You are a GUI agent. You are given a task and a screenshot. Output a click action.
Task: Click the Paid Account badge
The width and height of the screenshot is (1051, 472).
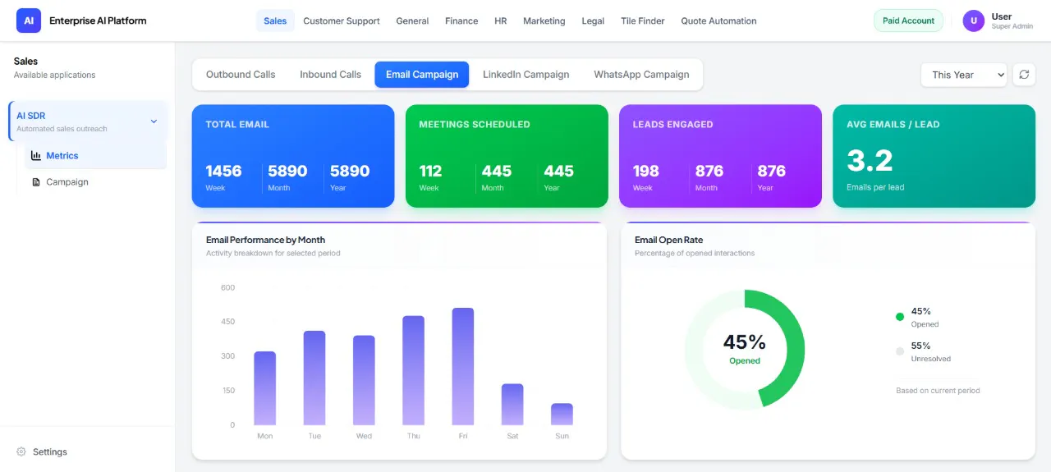click(x=909, y=21)
